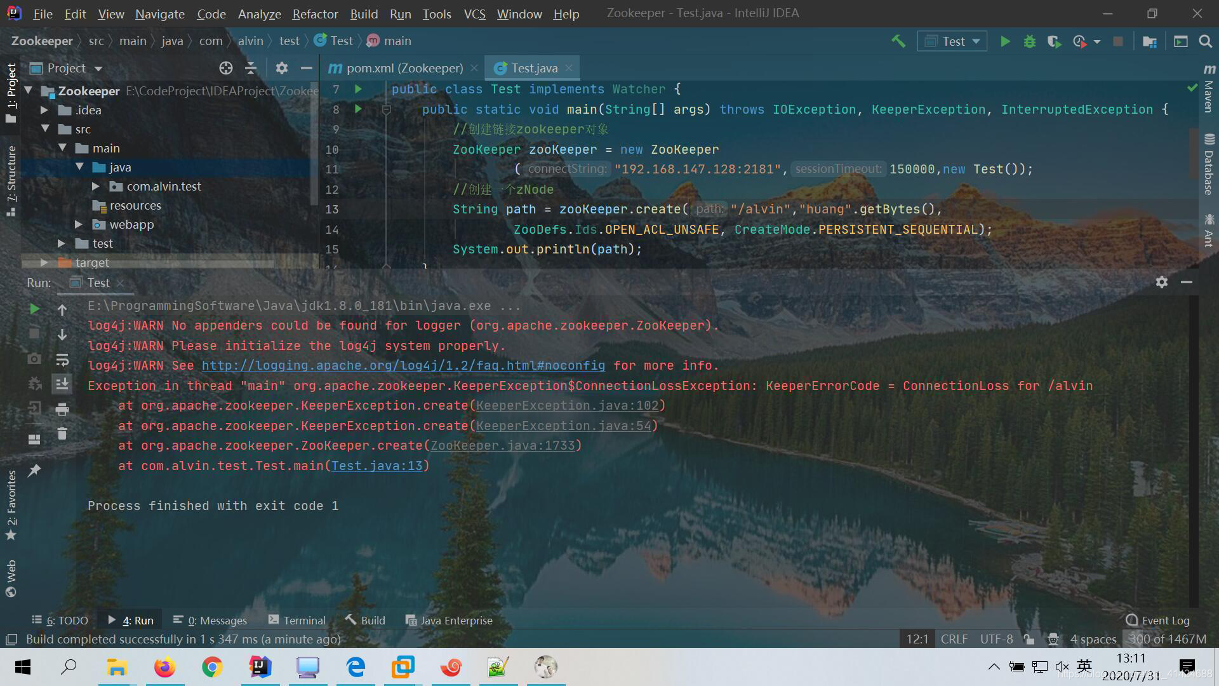1219x686 pixels.
Task: Click the camera dump threads icon
Action: pos(34,359)
